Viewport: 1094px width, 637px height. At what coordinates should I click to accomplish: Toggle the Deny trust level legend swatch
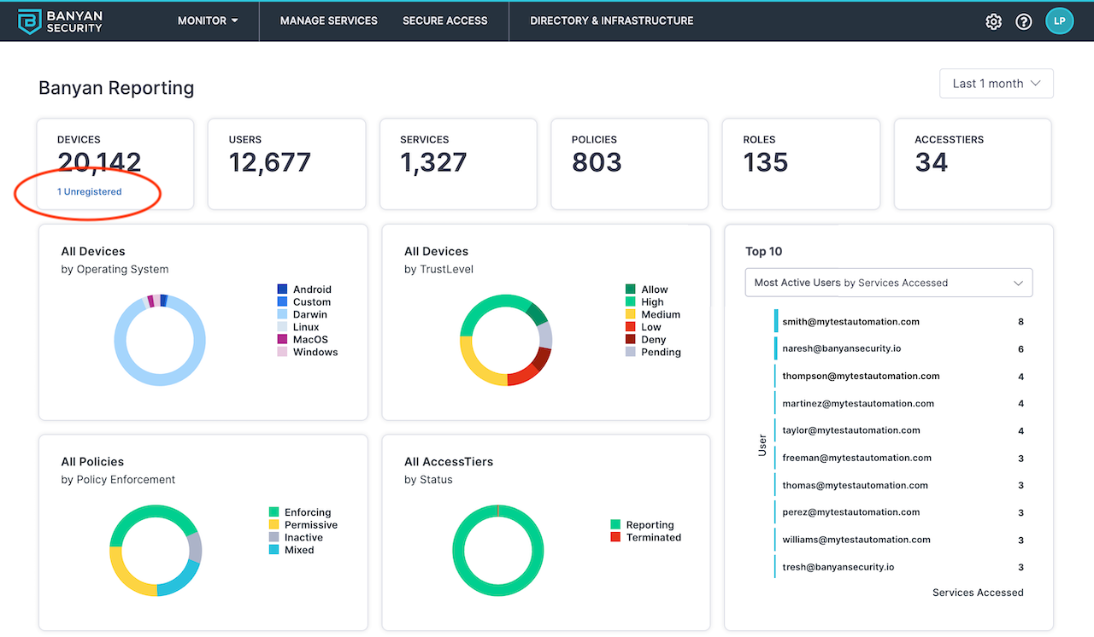tap(631, 340)
